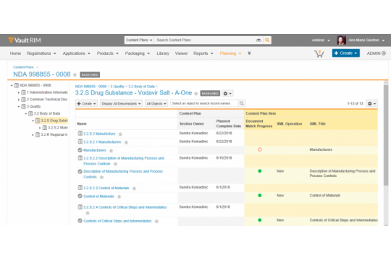
Task: Favorite 3.2.S Drug Substance title star
Action: point(196,94)
